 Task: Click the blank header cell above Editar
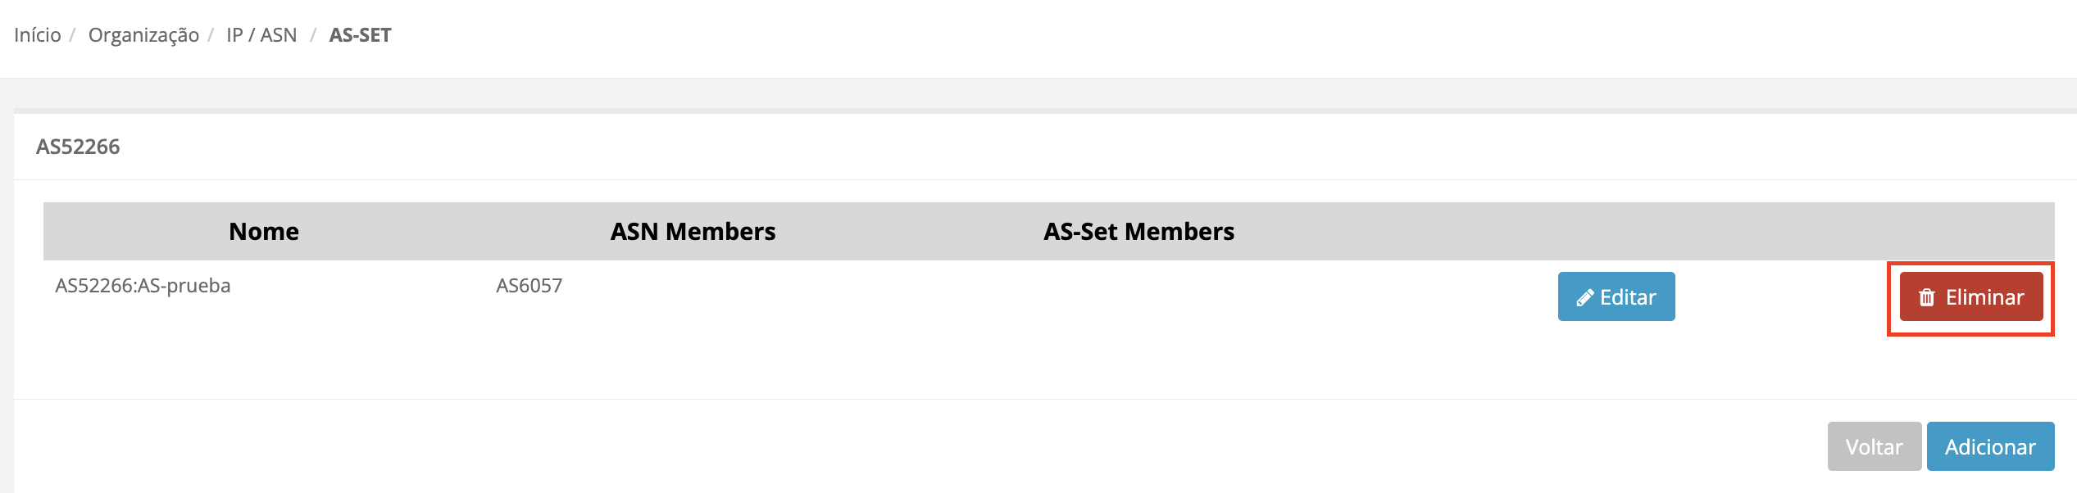pos(1616,232)
